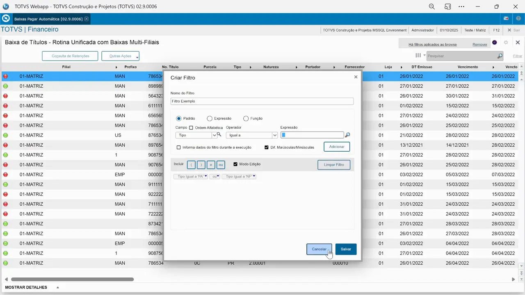Select the Baixas Pagar Automática tab
Viewport: 525px width, 295px height.
coord(49,19)
